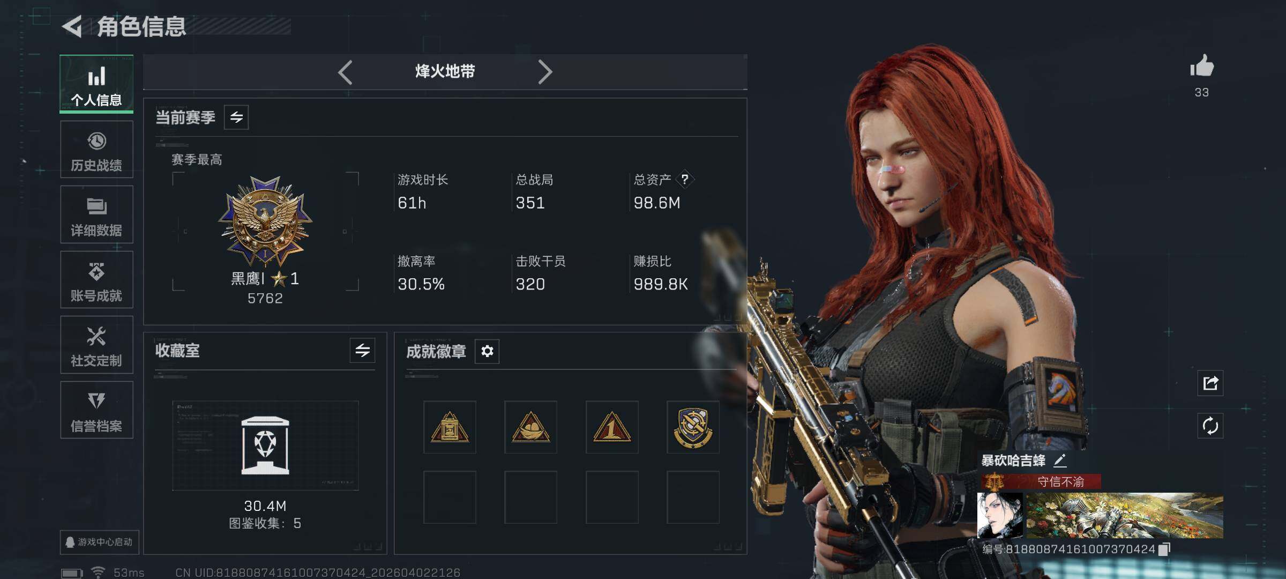The width and height of the screenshot is (1286, 579).
Task: Refresh the character model with the rotate icon
Action: click(1210, 426)
